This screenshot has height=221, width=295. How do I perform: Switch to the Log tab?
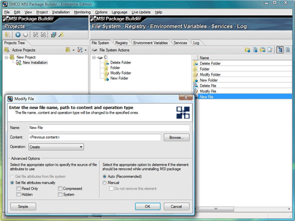(x=196, y=43)
